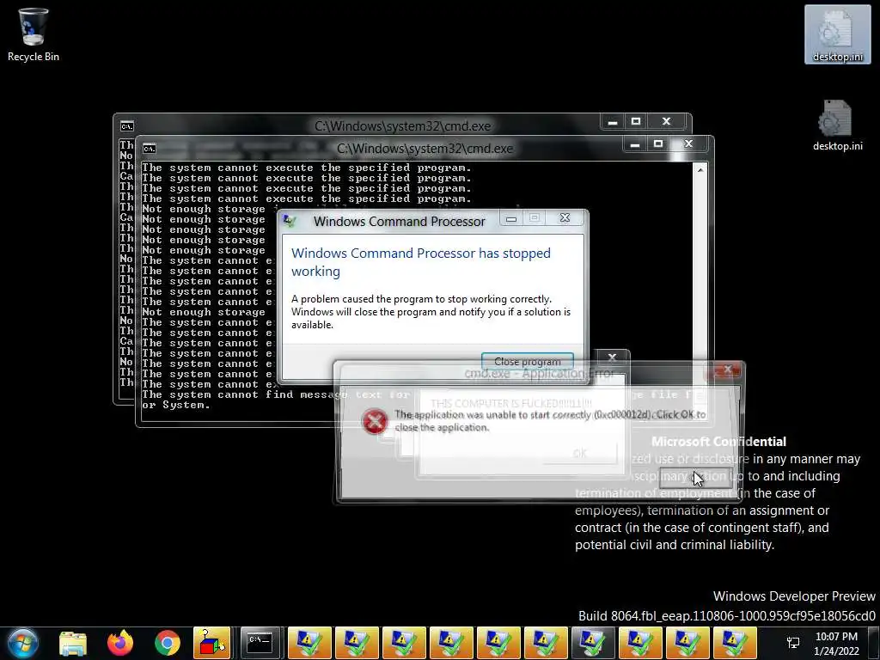Click the up arrow on the front cmd scrollbar

(x=700, y=169)
